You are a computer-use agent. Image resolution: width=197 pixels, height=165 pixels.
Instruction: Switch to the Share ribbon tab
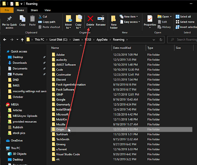tap(34, 10)
